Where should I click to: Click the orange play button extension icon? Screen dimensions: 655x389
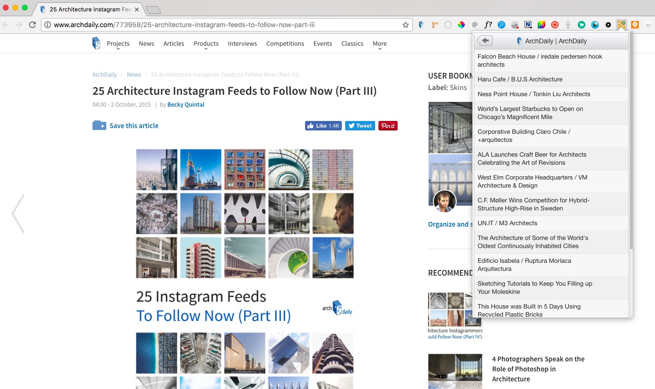coord(635,25)
